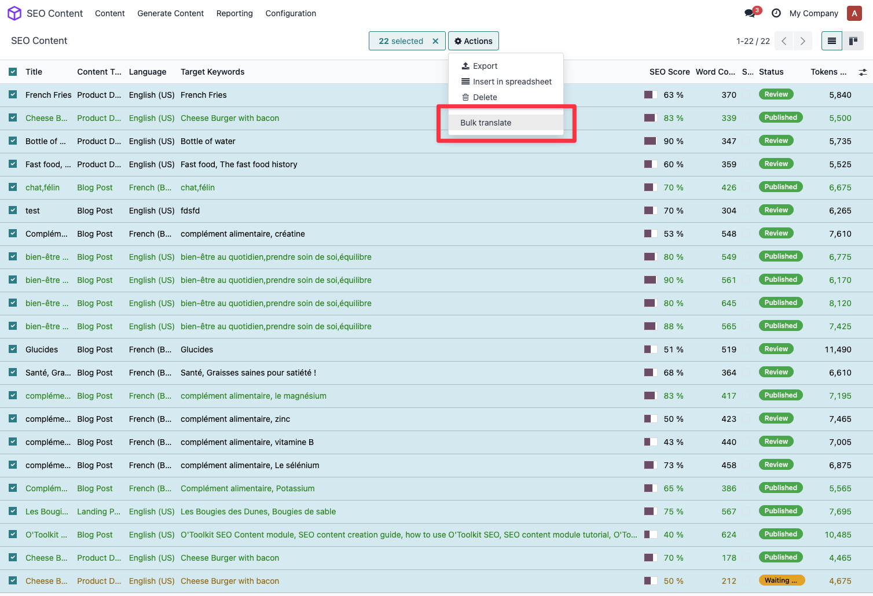The image size is (873, 596).
Task: Uncheck the test row checkbox
Action: point(13,211)
